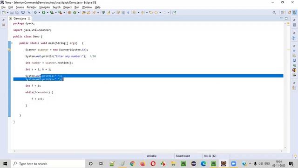This screenshot has width=298, height=168.
Task: Click the Last Edit Location icon
Action: [x=151, y=13]
